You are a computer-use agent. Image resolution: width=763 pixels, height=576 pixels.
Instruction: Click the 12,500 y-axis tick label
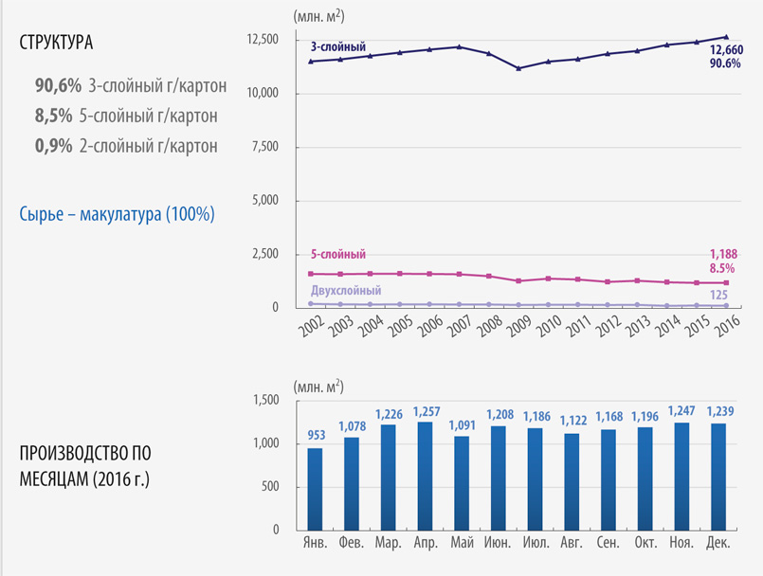point(263,39)
